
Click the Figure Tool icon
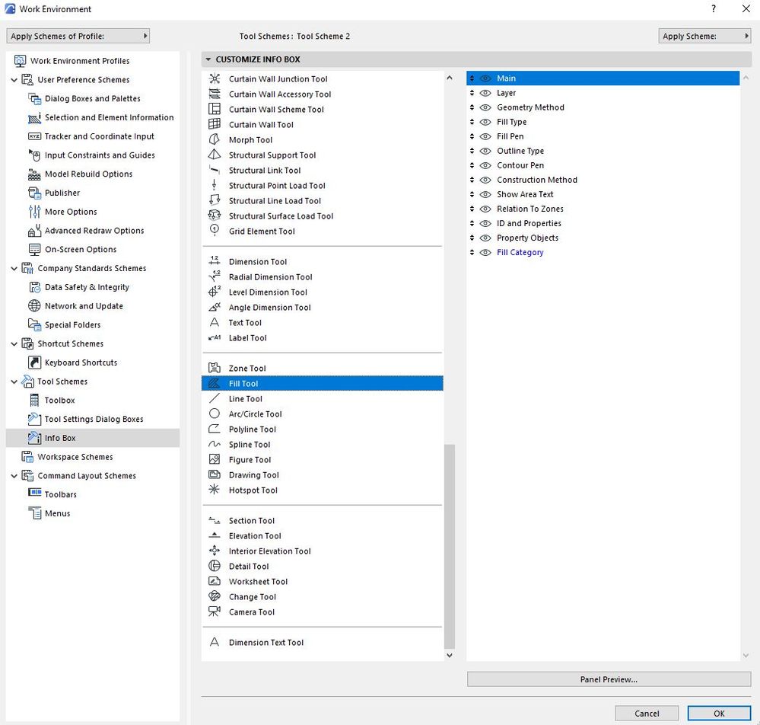pos(215,459)
